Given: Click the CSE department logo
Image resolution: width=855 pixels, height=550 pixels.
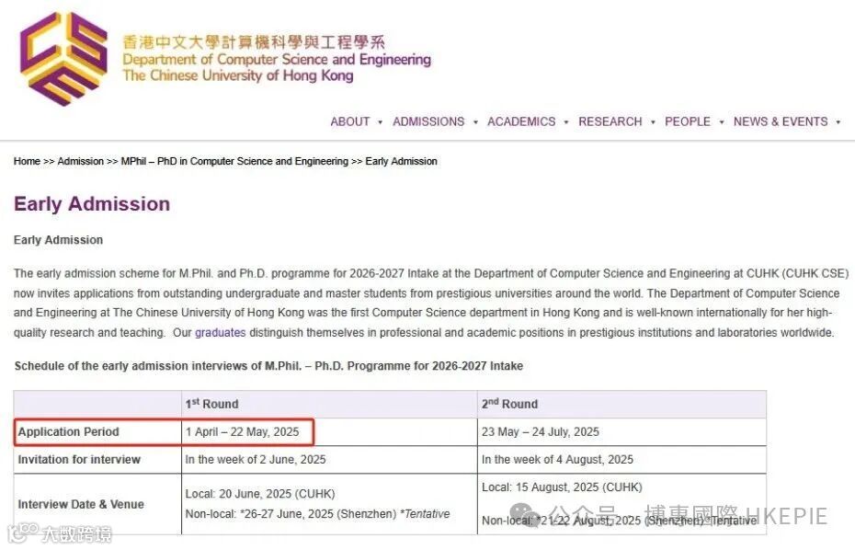Looking at the screenshot, I should coord(63,58).
